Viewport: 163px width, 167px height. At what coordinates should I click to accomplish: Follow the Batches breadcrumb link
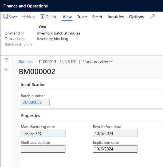click(26, 62)
